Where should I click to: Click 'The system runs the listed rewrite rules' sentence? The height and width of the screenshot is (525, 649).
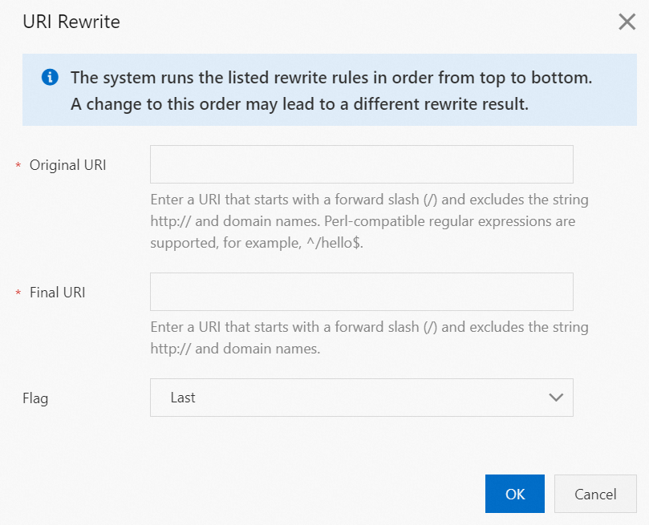tap(331, 78)
